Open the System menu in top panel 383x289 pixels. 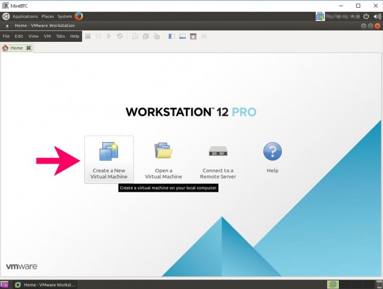[x=65, y=16]
